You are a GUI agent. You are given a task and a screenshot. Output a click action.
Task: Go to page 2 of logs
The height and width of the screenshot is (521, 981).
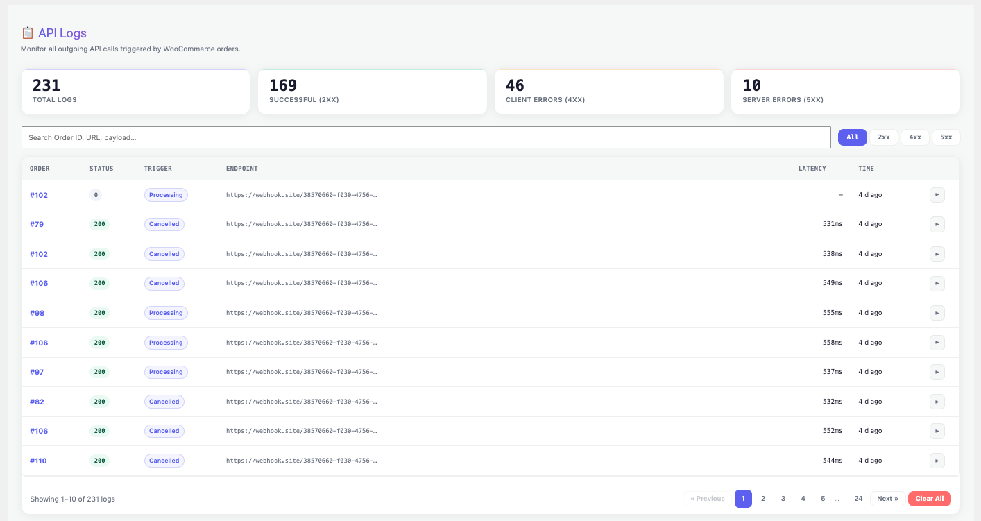tap(763, 499)
